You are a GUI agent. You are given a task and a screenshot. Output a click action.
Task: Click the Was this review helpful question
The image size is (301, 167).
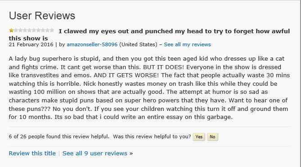(x=152, y=136)
